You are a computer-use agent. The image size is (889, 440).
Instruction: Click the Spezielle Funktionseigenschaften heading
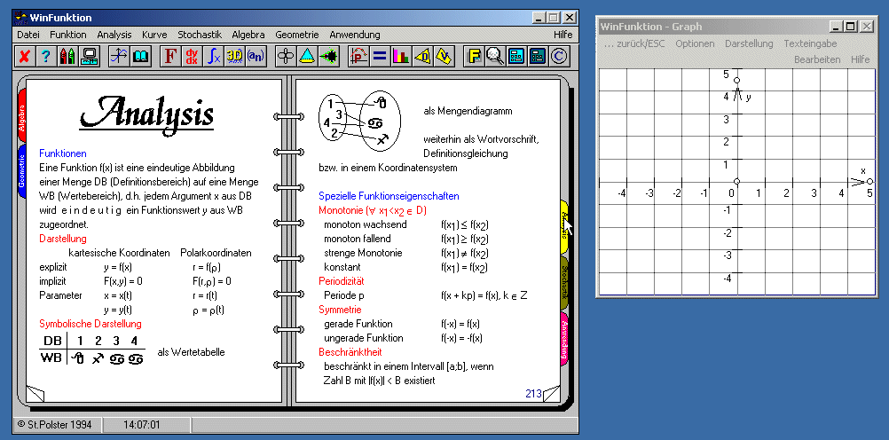[x=389, y=196]
